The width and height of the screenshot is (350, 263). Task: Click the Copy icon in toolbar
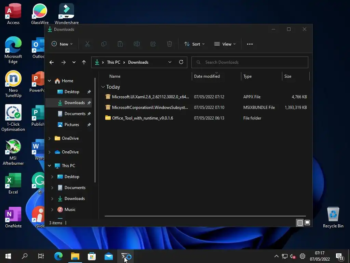(x=104, y=44)
